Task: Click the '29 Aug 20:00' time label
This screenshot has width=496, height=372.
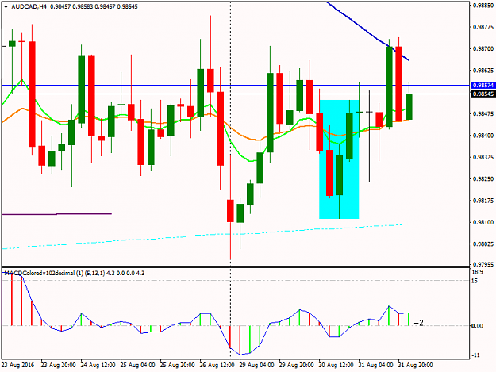Action: coord(296,365)
